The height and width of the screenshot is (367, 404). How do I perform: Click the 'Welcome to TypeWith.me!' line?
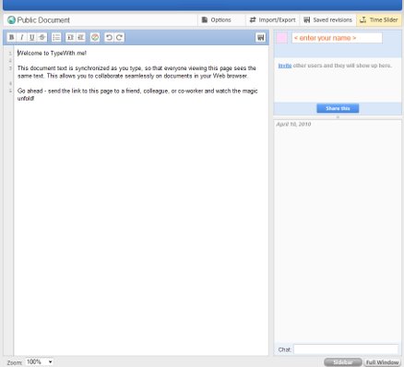pyautogui.click(x=52, y=53)
